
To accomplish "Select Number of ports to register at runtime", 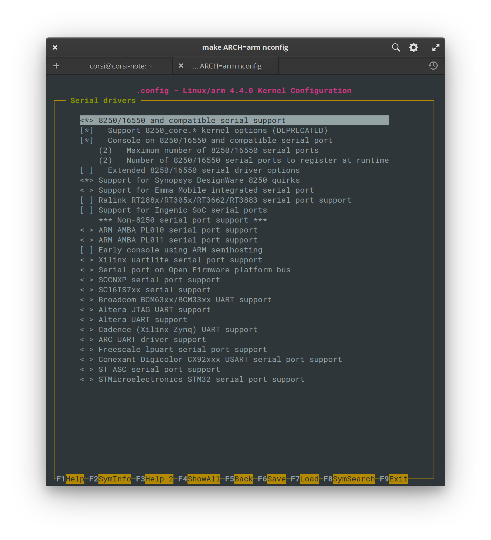I will (243, 160).
